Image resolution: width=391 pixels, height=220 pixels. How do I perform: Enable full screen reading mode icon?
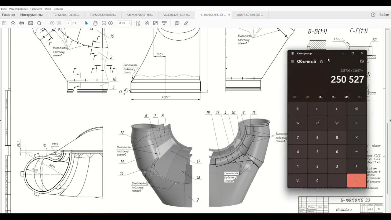point(155,23)
